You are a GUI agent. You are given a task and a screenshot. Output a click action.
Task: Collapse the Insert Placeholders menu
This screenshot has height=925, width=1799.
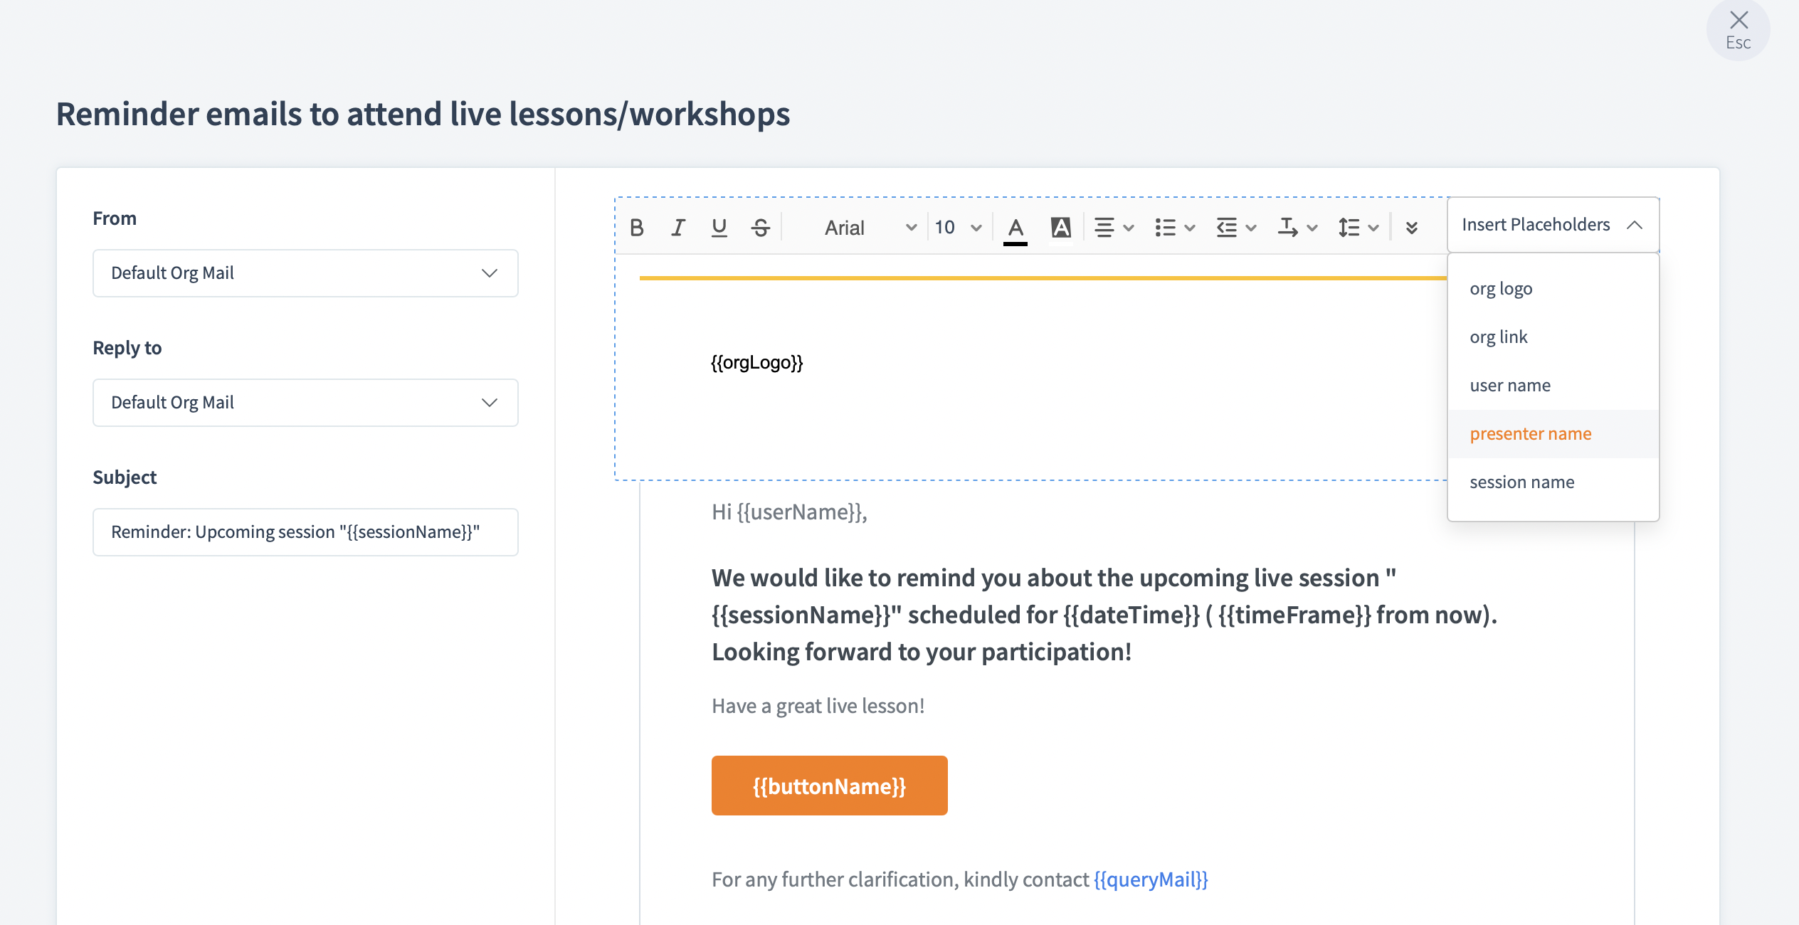(1553, 225)
